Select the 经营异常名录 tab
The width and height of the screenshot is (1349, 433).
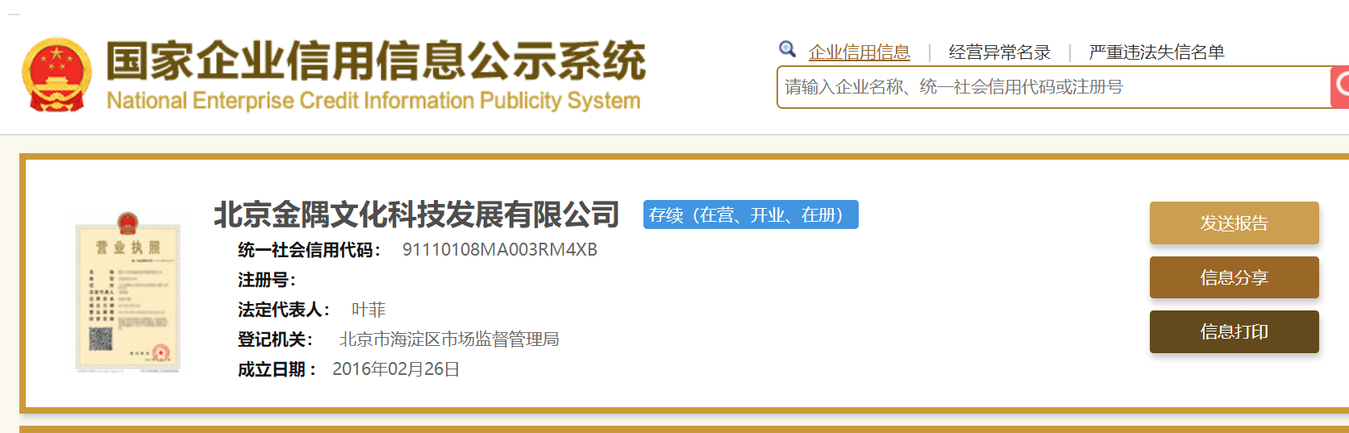click(x=1000, y=52)
